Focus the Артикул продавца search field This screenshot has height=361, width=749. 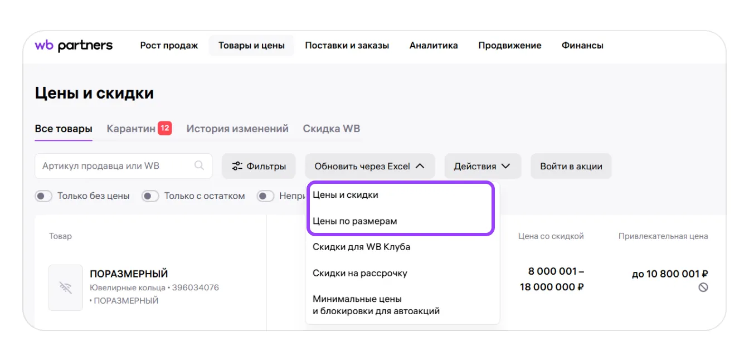[x=114, y=166]
